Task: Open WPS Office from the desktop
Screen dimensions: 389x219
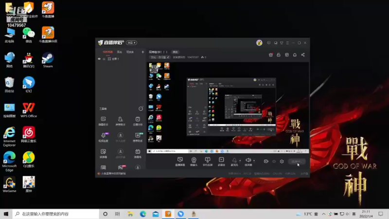Action: (29, 110)
